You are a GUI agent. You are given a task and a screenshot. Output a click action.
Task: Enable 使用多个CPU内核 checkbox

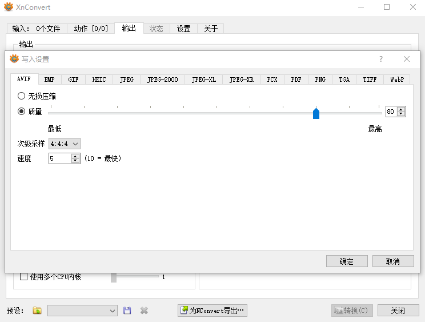(23, 277)
